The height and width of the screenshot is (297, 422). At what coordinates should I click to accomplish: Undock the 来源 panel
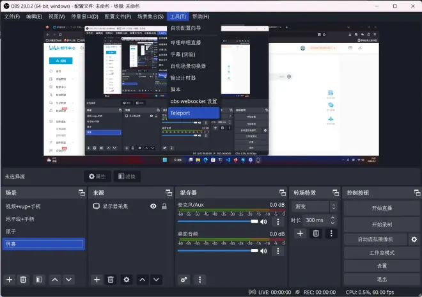pos(169,193)
